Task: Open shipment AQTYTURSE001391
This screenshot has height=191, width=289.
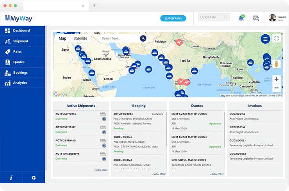Action: (67, 154)
